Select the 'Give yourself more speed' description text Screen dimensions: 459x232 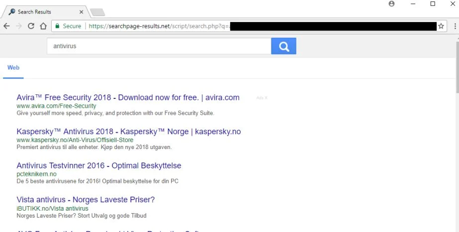coord(115,113)
